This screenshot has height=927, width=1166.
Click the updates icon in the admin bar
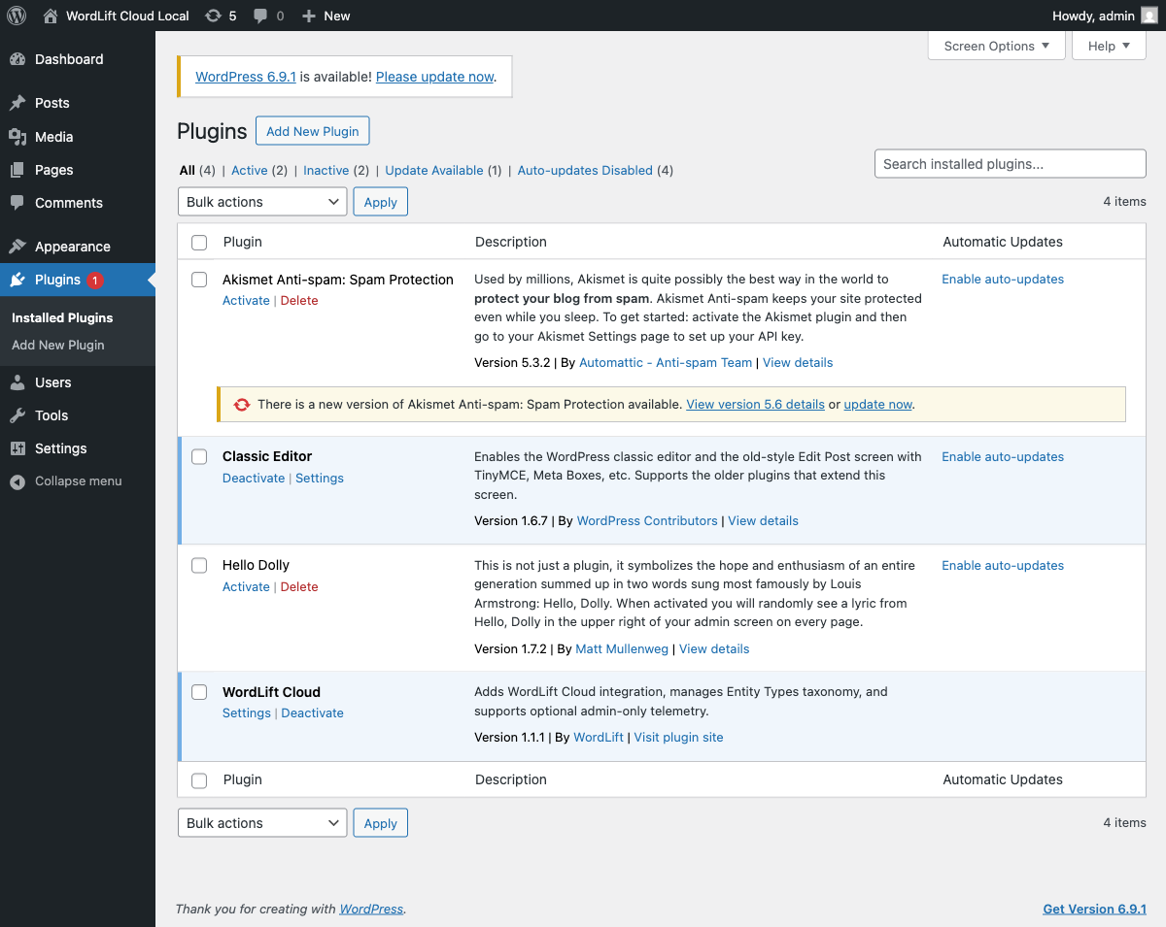213,15
